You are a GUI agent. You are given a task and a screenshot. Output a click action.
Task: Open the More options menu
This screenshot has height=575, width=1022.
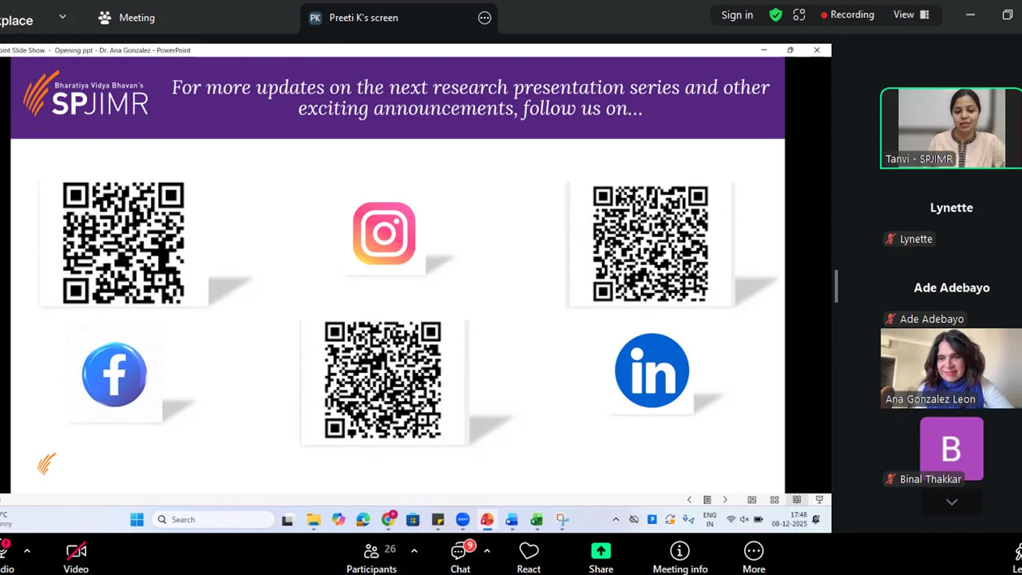pos(753,558)
